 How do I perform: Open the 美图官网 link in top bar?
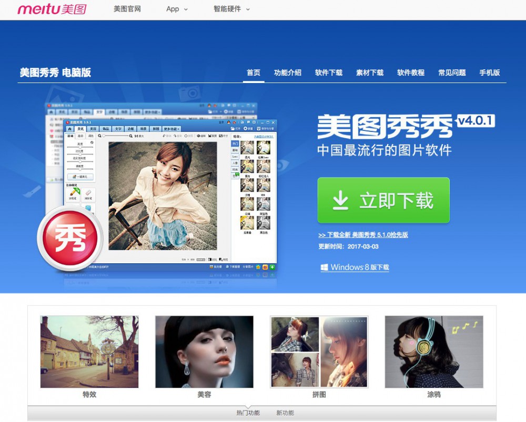pyautogui.click(x=127, y=9)
